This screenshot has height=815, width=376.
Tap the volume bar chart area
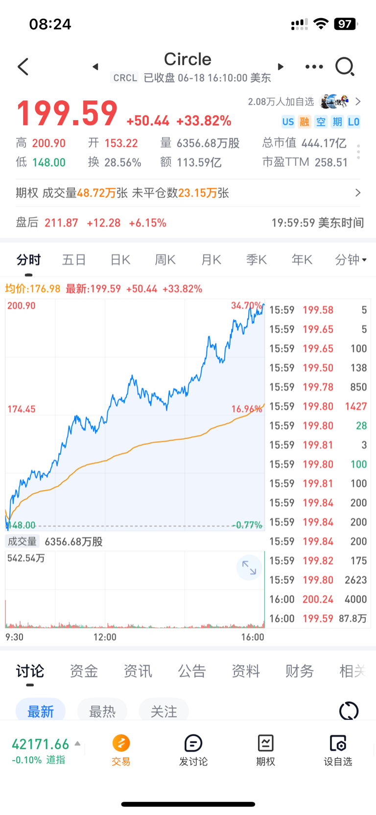135,590
